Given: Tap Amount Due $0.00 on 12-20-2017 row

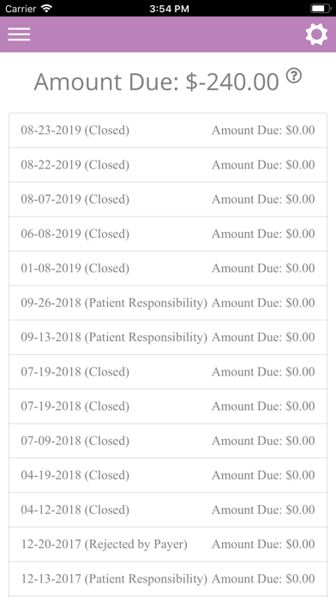Looking at the screenshot, I should (x=263, y=544).
